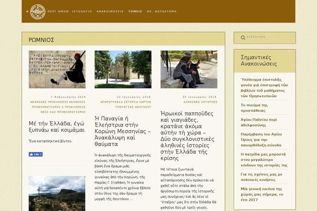Click the Facebook Like thumbs-up button
The width and height of the screenshot is (317, 211).
(x=35, y=154)
